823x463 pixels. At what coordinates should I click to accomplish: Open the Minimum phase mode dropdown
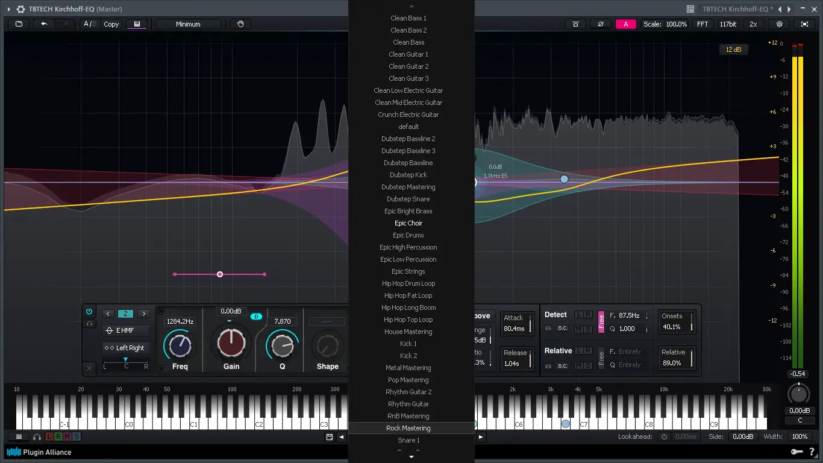coord(188,24)
